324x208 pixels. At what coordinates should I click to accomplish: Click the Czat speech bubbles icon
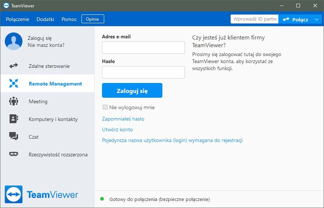[14, 136]
